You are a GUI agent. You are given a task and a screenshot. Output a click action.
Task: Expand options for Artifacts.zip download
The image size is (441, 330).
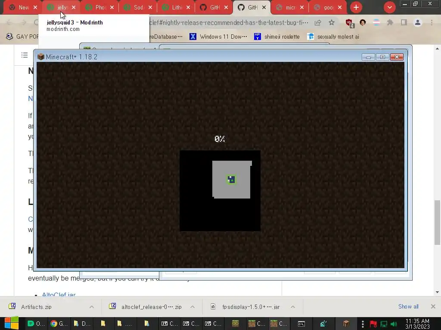[x=92, y=307]
